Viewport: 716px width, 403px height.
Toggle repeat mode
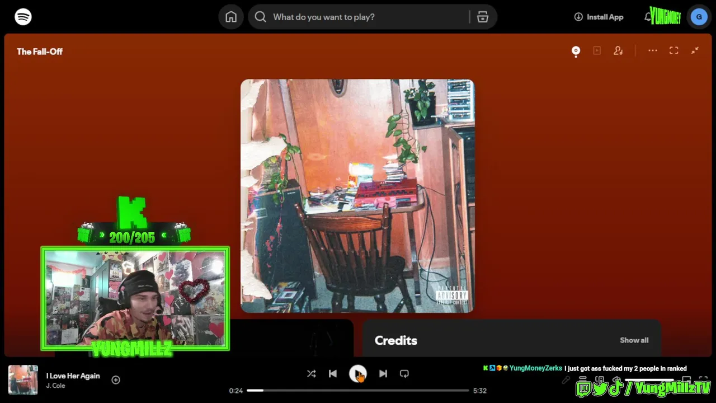coord(404,374)
